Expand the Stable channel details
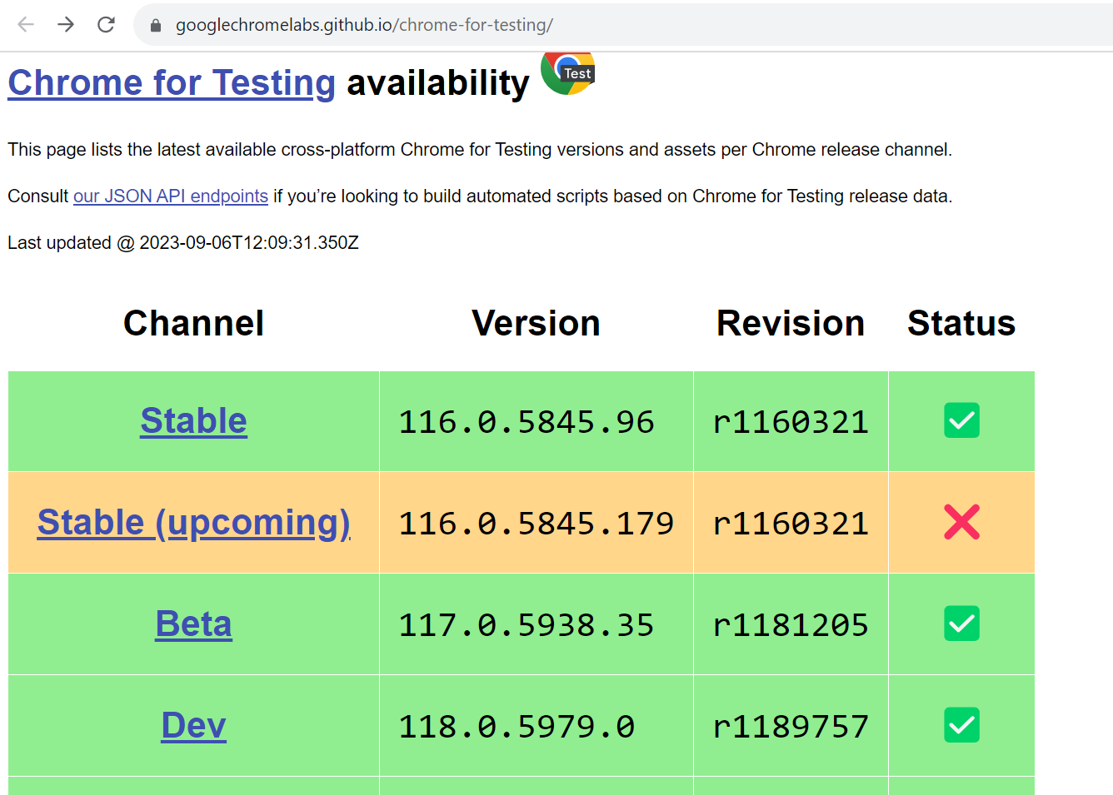This screenshot has width=1113, height=795. [193, 420]
